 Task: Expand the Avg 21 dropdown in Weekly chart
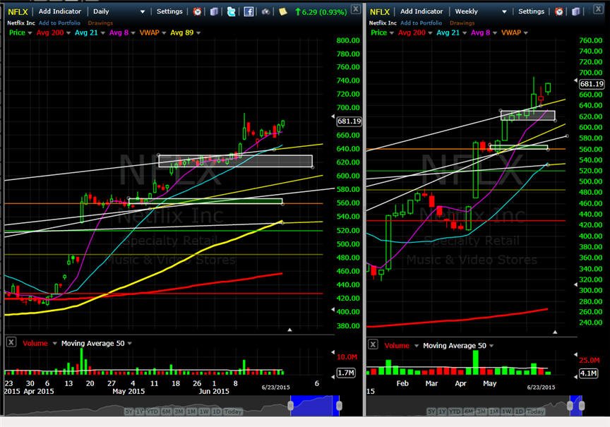click(465, 33)
